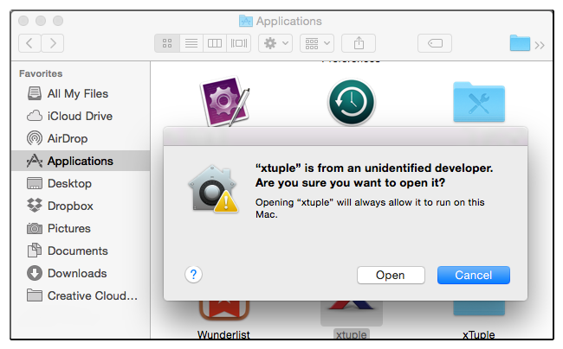Viewport: 563px width, 349px height.
Task: Open Downloads in the Favorites sidebar
Action: (x=77, y=273)
